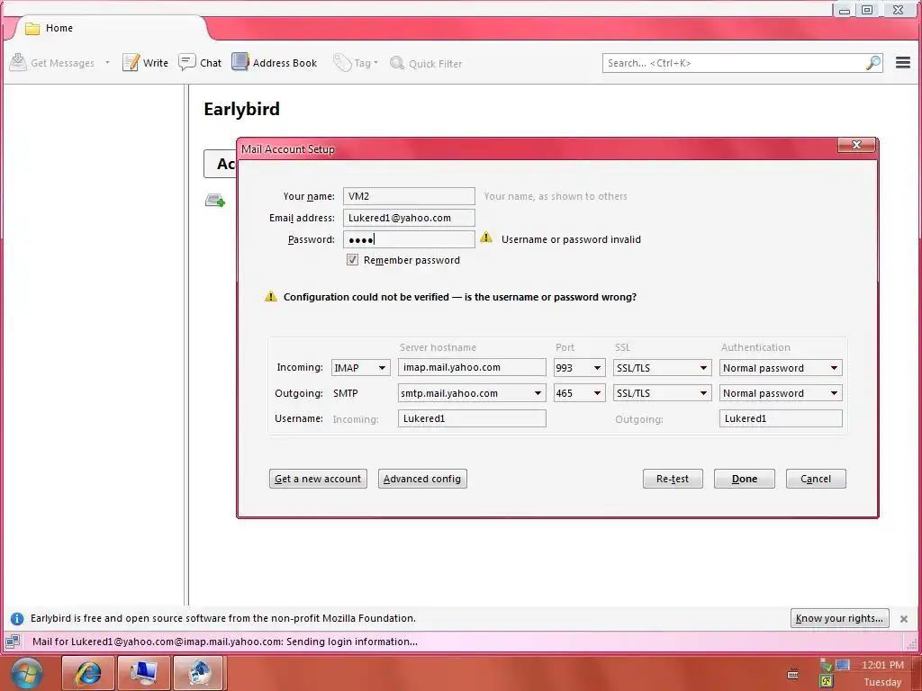Open the outgoing SSL/TLS dropdown
This screenshot has height=691, width=922.
pyautogui.click(x=662, y=393)
